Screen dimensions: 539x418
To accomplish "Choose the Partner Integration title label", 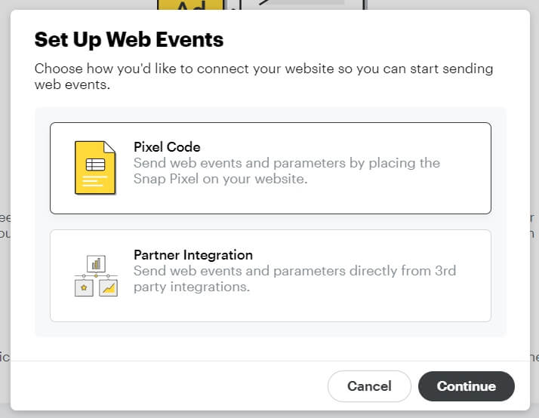I will (x=192, y=255).
